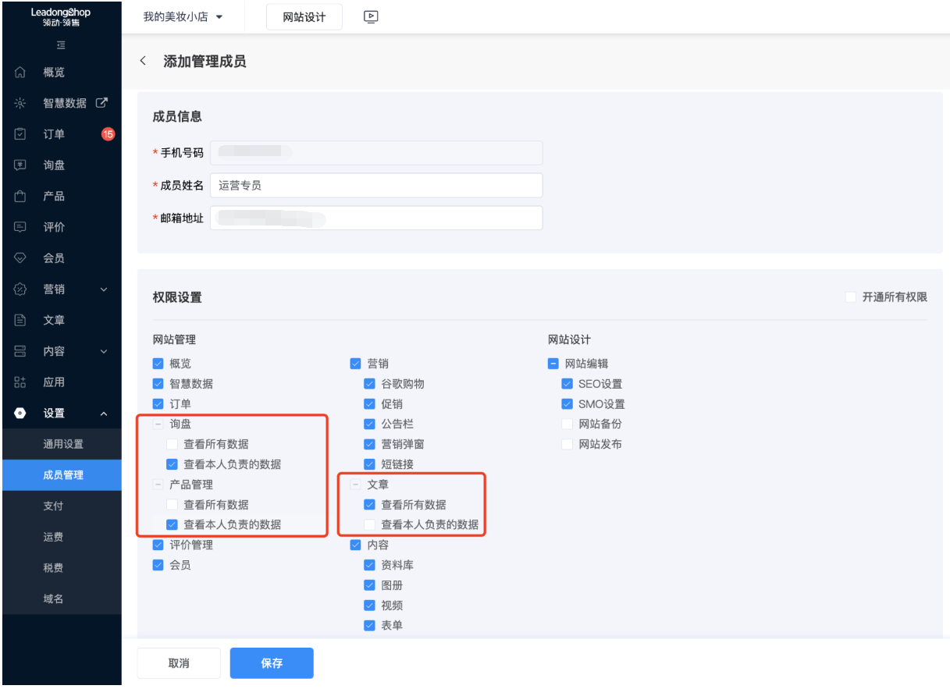Click the 取消 button
Viewport: 950px width, 689px height.
coord(179,662)
